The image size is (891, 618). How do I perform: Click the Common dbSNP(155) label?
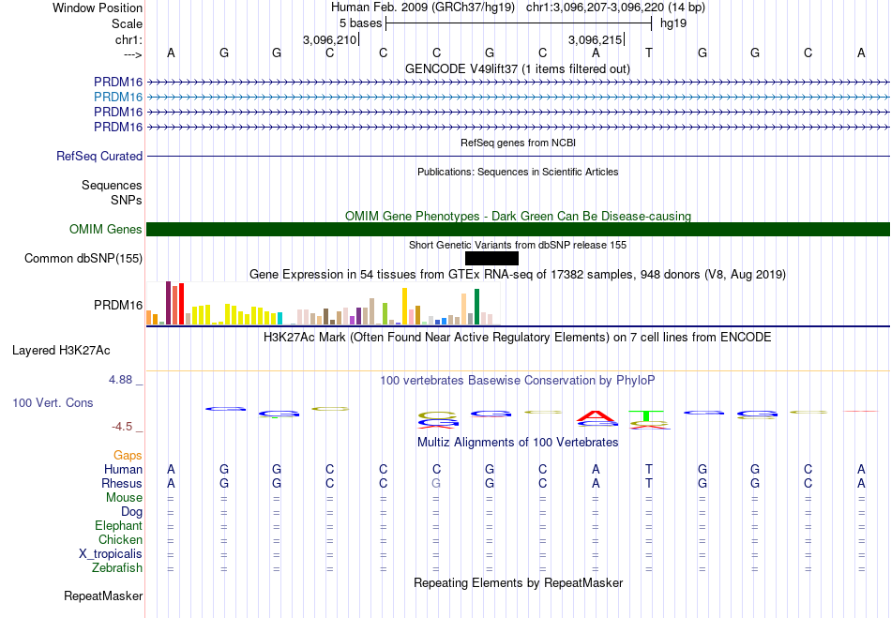[x=83, y=259]
